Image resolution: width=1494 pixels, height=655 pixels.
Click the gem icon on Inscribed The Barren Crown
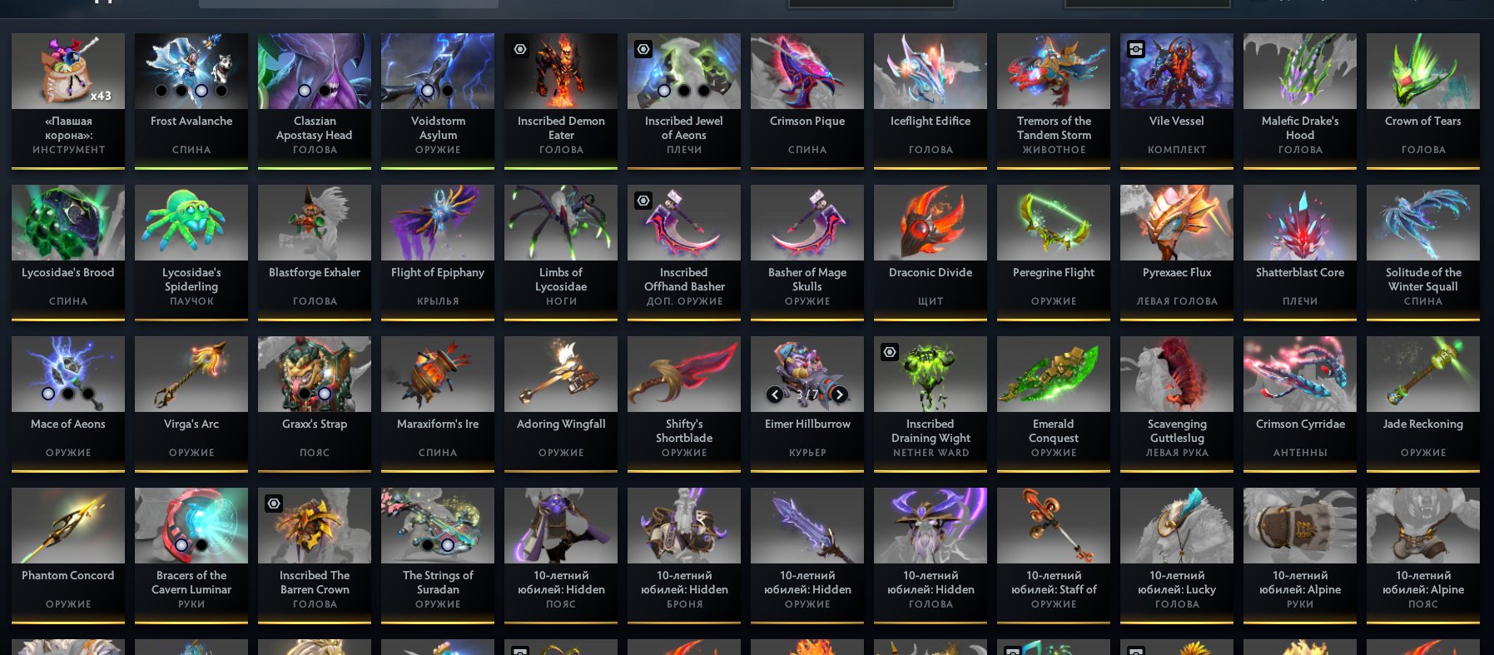(x=274, y=504)
